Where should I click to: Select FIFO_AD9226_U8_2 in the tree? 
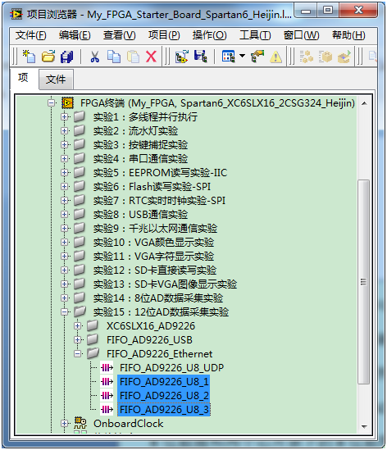(x=164, y=395)
